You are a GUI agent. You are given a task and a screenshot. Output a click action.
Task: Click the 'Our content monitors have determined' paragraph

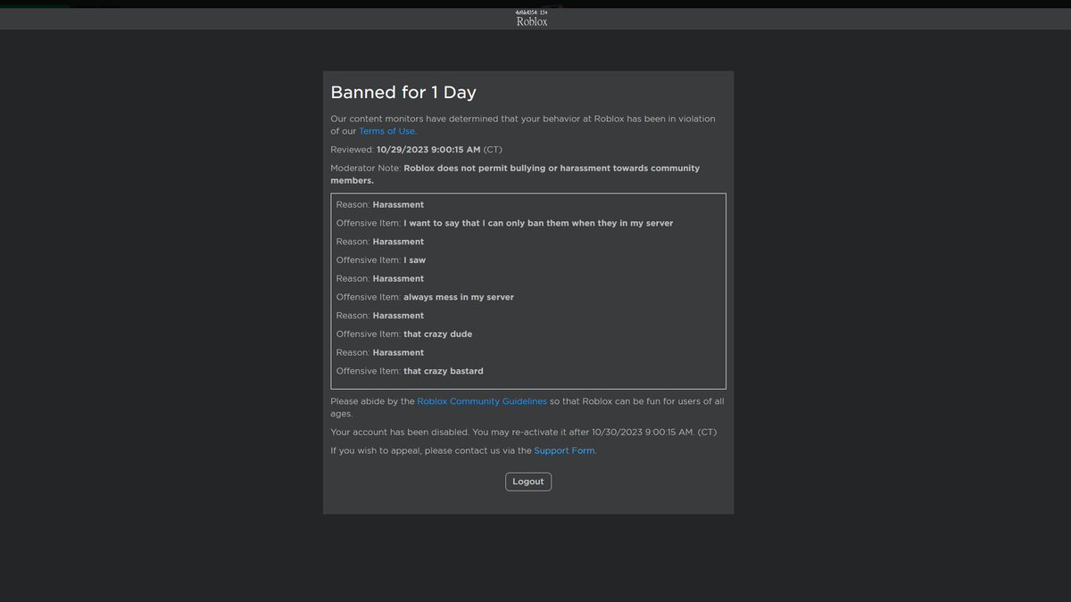tap(523, 125)
